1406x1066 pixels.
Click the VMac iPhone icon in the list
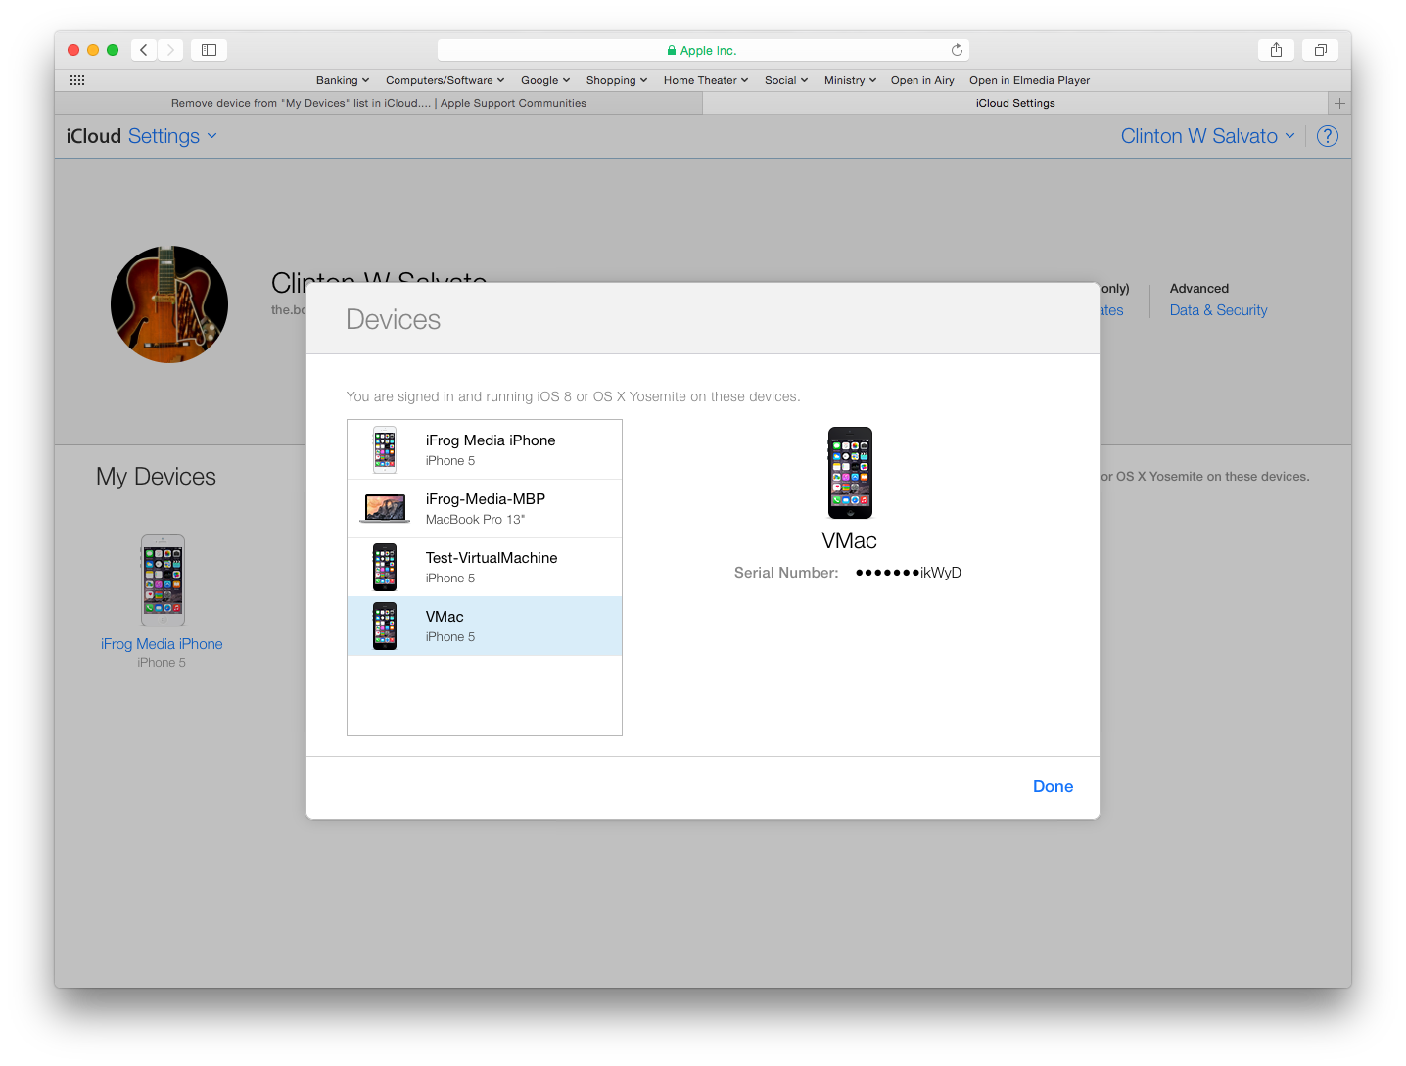click(x=385, y=626)
